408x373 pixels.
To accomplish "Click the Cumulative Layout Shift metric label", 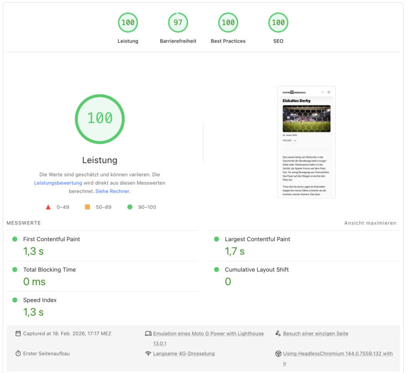I will coord(257,269).
